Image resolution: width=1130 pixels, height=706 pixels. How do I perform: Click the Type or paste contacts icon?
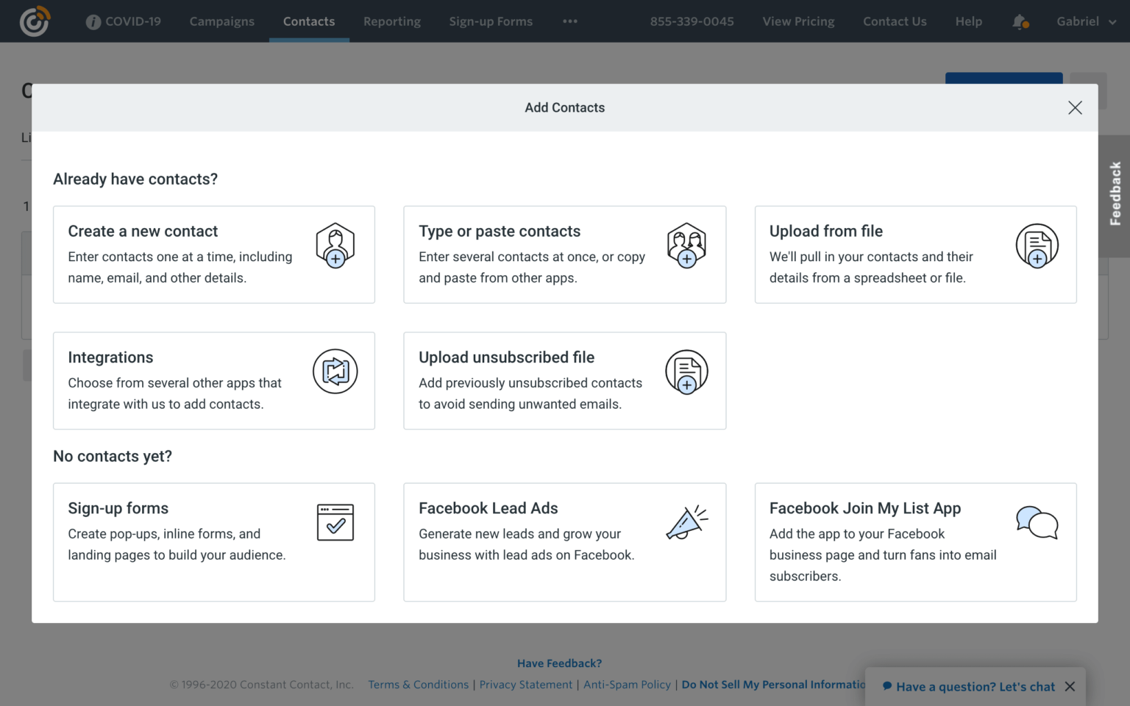[x=686, y=246]
